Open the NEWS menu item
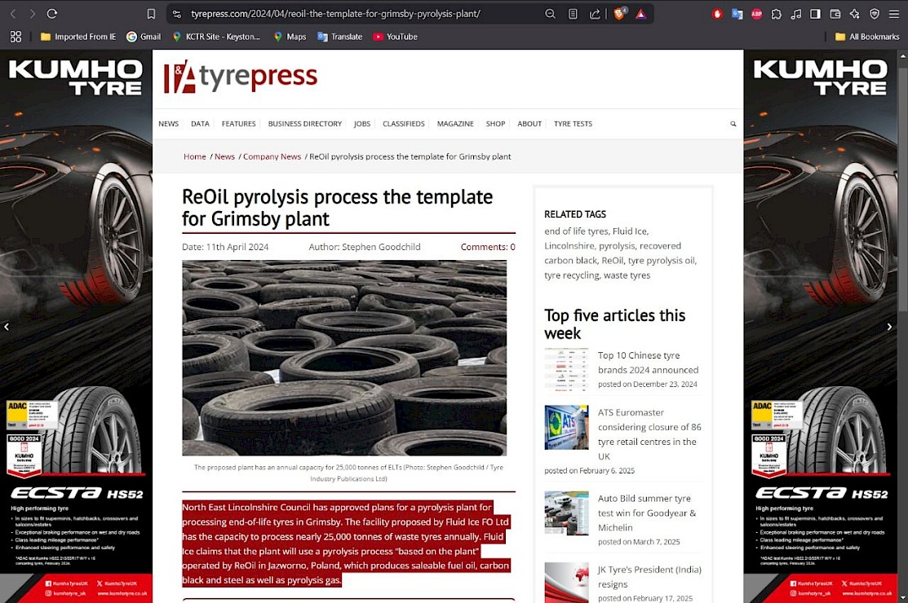 [x=169, y=124]
